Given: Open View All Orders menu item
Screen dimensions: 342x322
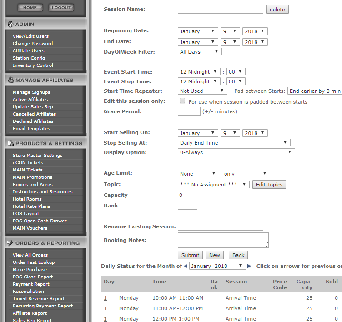Looking at the screenshot, I should [30, 255].
